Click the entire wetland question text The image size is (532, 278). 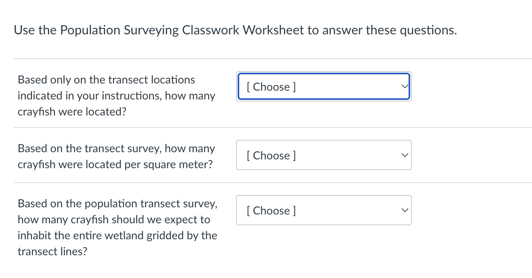117,227
